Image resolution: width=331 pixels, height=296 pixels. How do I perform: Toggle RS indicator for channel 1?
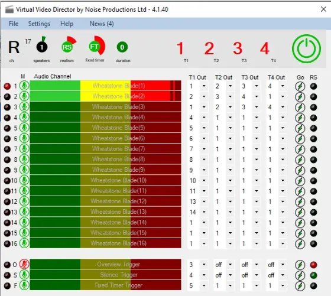coord(313,86)
